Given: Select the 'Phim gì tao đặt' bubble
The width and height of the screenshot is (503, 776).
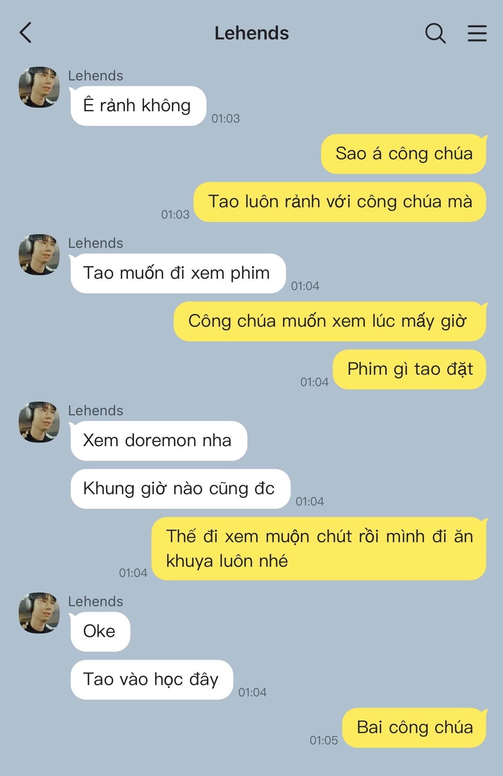Looking at the screenshot, I should pos(409,369).
